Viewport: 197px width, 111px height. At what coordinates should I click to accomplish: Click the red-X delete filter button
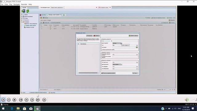96,36
